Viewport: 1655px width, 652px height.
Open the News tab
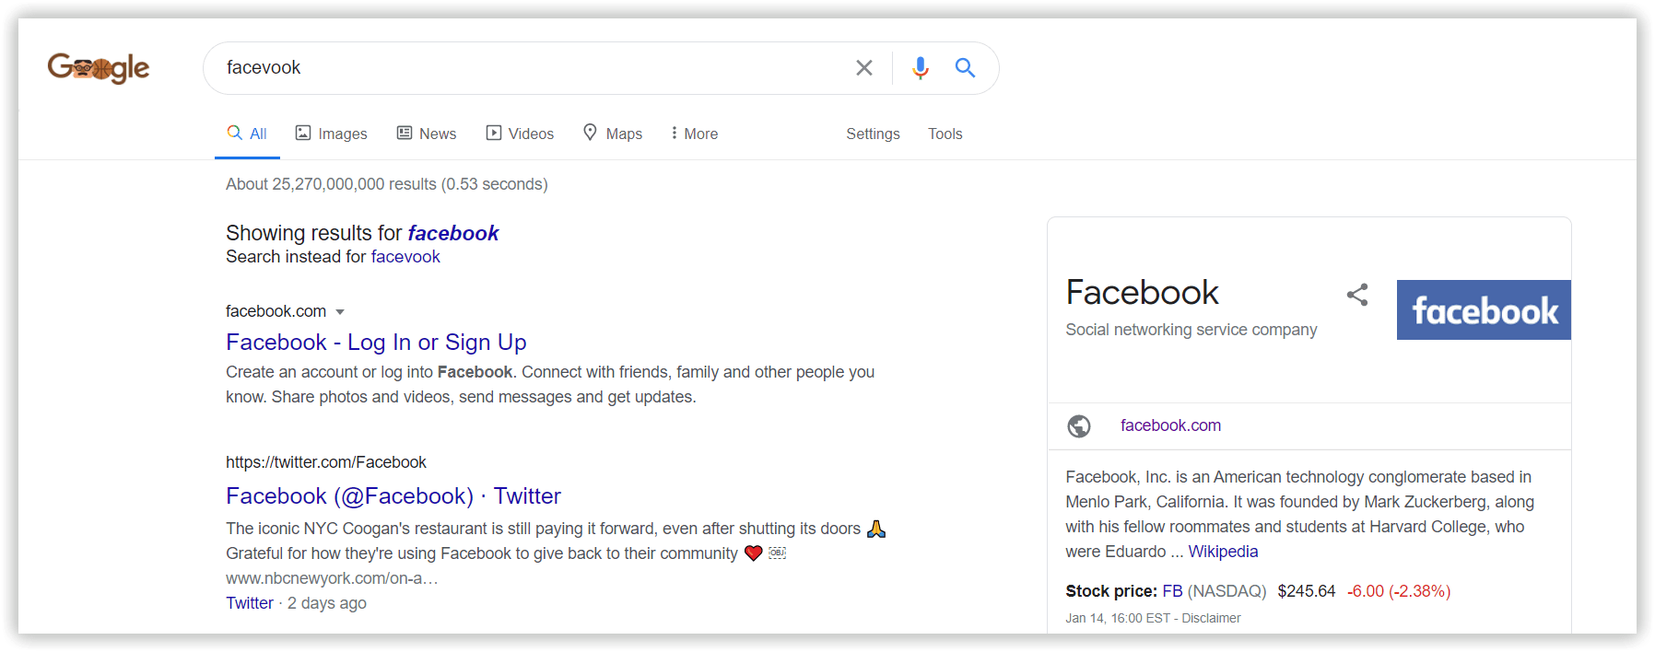(426, 134)
